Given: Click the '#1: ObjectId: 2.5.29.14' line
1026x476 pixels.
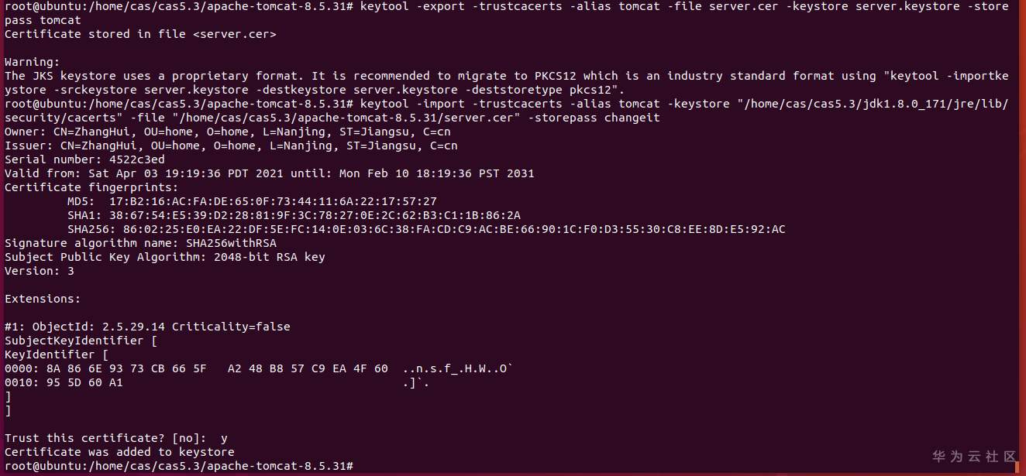Looking at the screenshot, I should 147,327.
